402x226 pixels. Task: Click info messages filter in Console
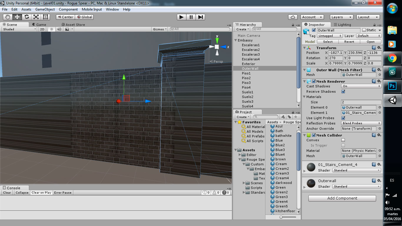206,192
